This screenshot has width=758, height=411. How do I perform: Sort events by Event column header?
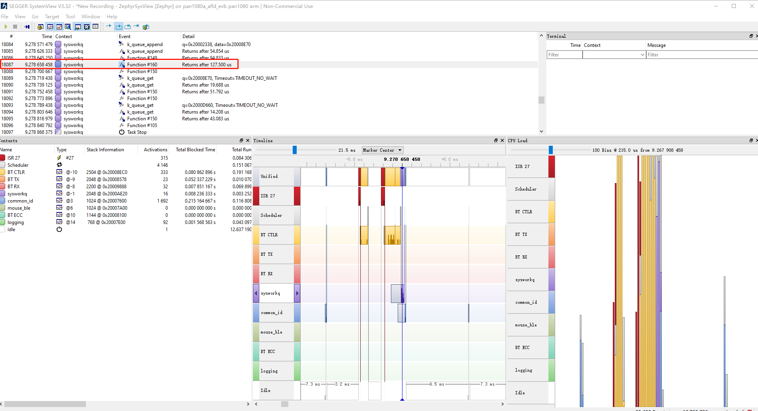(124, 37)
